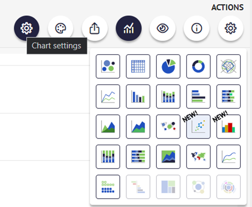Screen dimensions: 252x207
Task: Choose the horizontal bar chart type
Action: (x=198, y=96)
